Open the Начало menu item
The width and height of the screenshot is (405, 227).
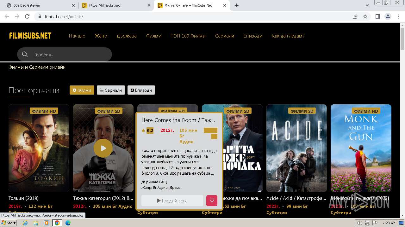click(77, 36)
